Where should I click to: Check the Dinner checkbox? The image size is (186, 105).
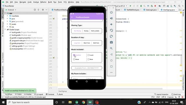pyautogui.click(x=74, y=59)
